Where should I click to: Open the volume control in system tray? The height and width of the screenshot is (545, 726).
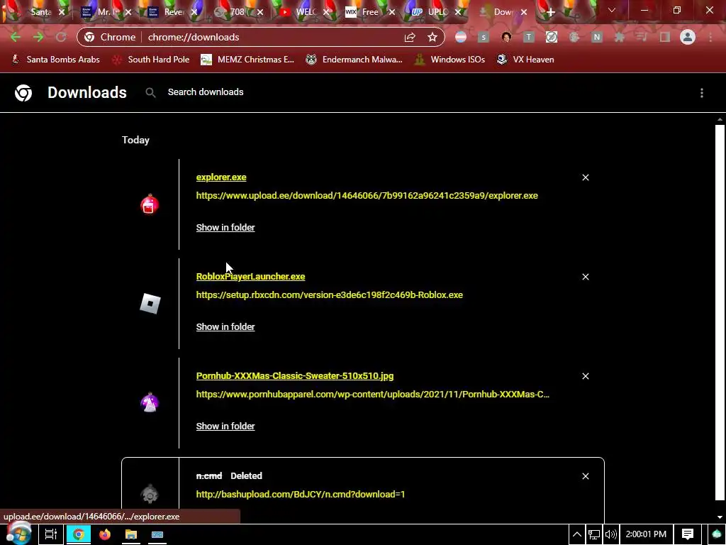[611, 534]
